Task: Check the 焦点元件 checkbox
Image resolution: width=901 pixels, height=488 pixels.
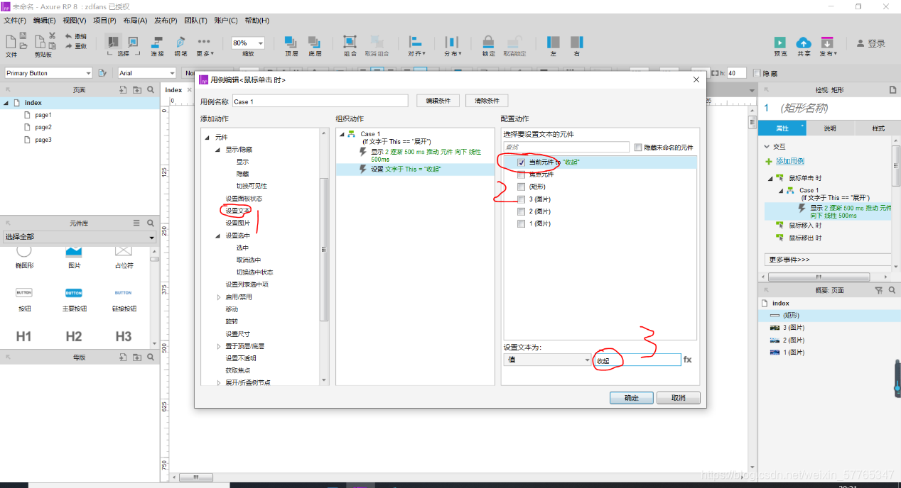Action: point(521,174)
